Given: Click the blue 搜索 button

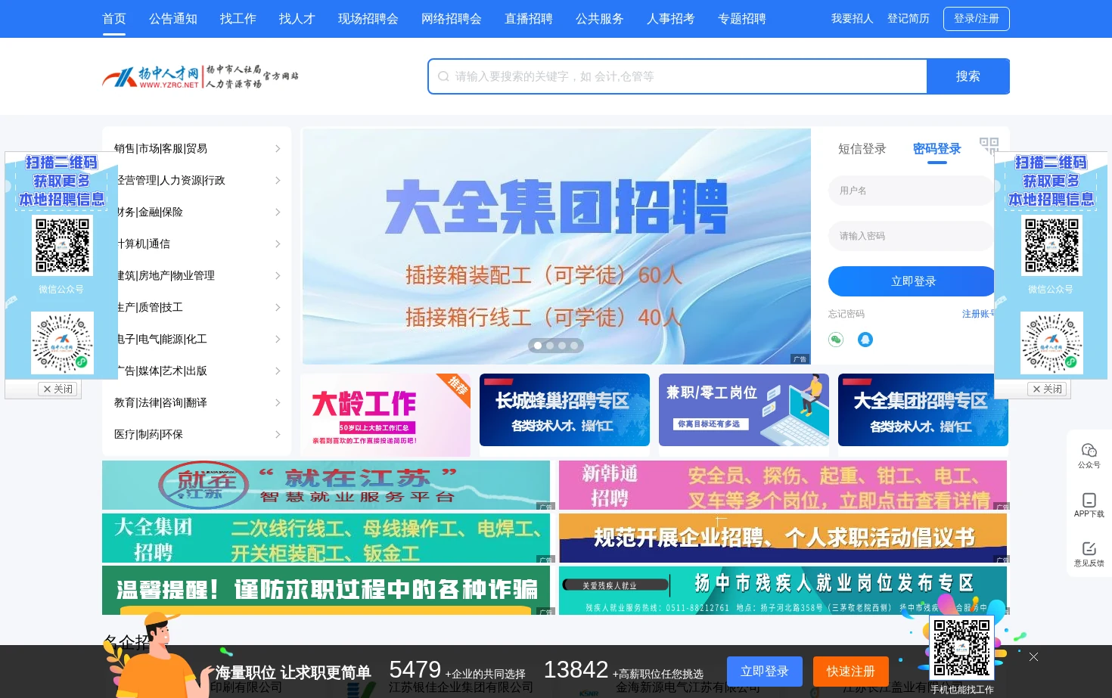Looking at the screenshot, I should [x=968, y=76].
